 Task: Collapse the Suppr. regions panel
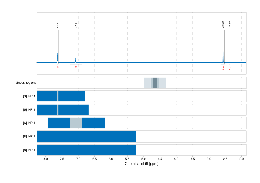tap(26, 82)
